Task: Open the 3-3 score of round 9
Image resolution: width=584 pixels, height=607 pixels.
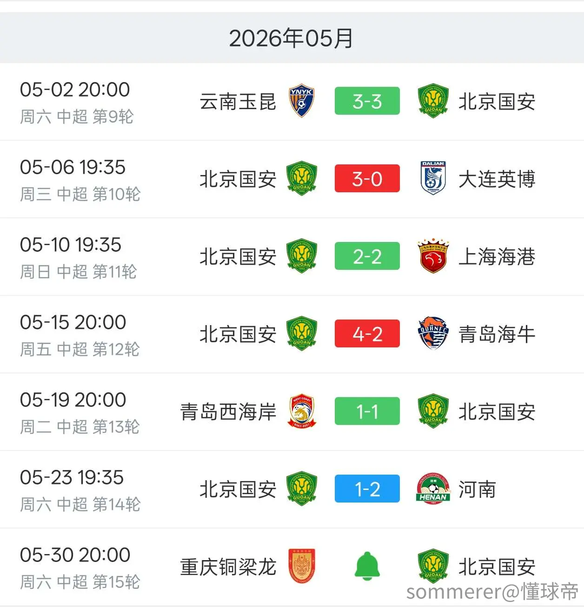Action: pyautogui.click(x=367, y=101)
